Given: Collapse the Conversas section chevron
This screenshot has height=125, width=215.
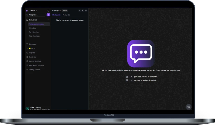Looking at the screenshot, I should (x=48, y=20).
